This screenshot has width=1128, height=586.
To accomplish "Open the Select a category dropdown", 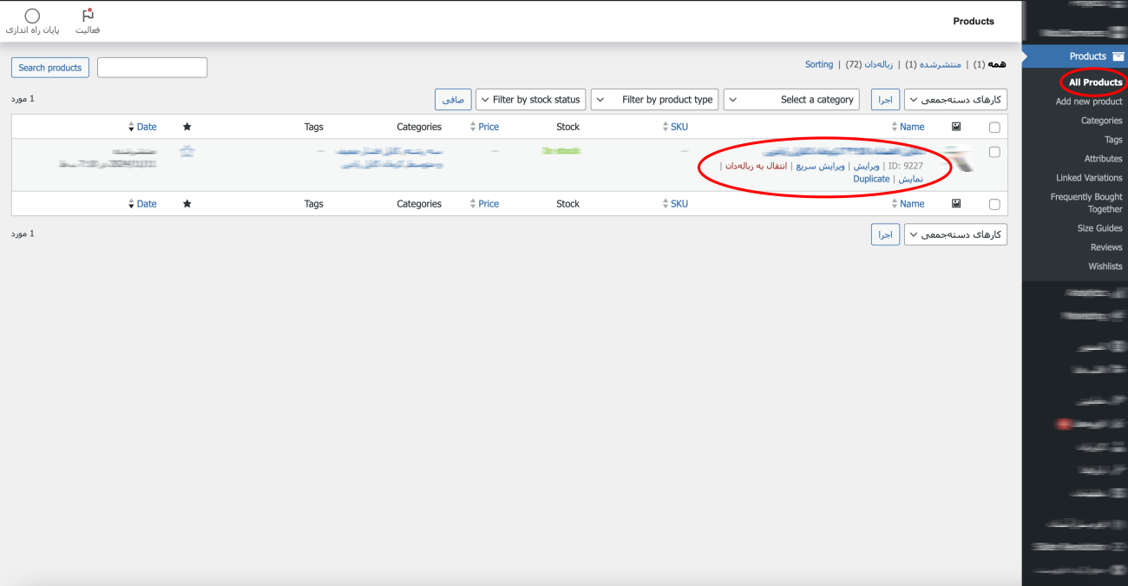I will 790,100.
